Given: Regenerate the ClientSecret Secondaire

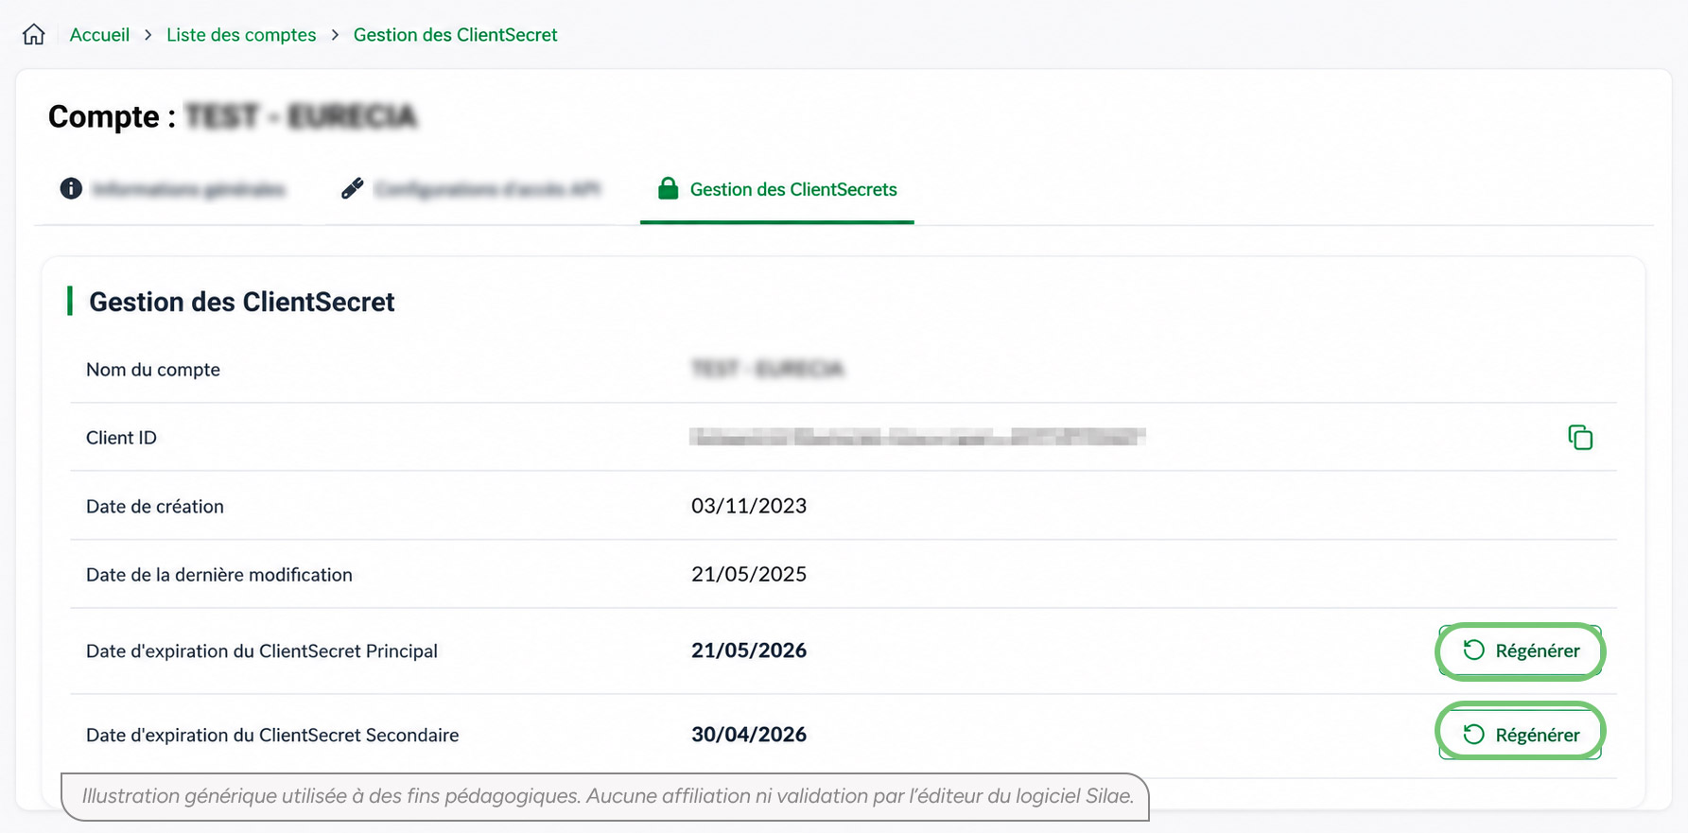Looking at the screenshot, I should (1520, 735).
